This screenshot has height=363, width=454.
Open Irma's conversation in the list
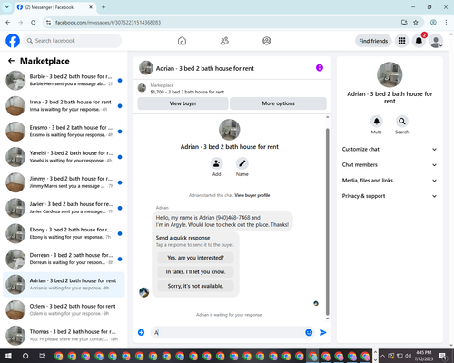(64, 106)
